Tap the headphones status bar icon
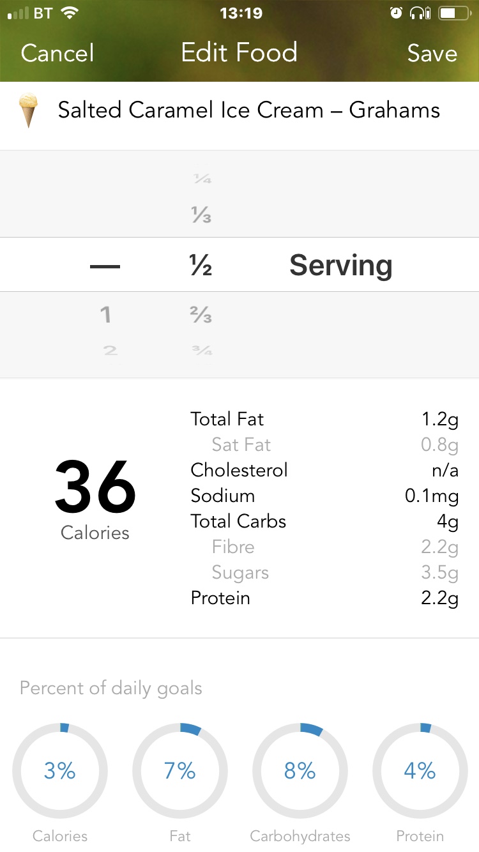 coord(420,13)
